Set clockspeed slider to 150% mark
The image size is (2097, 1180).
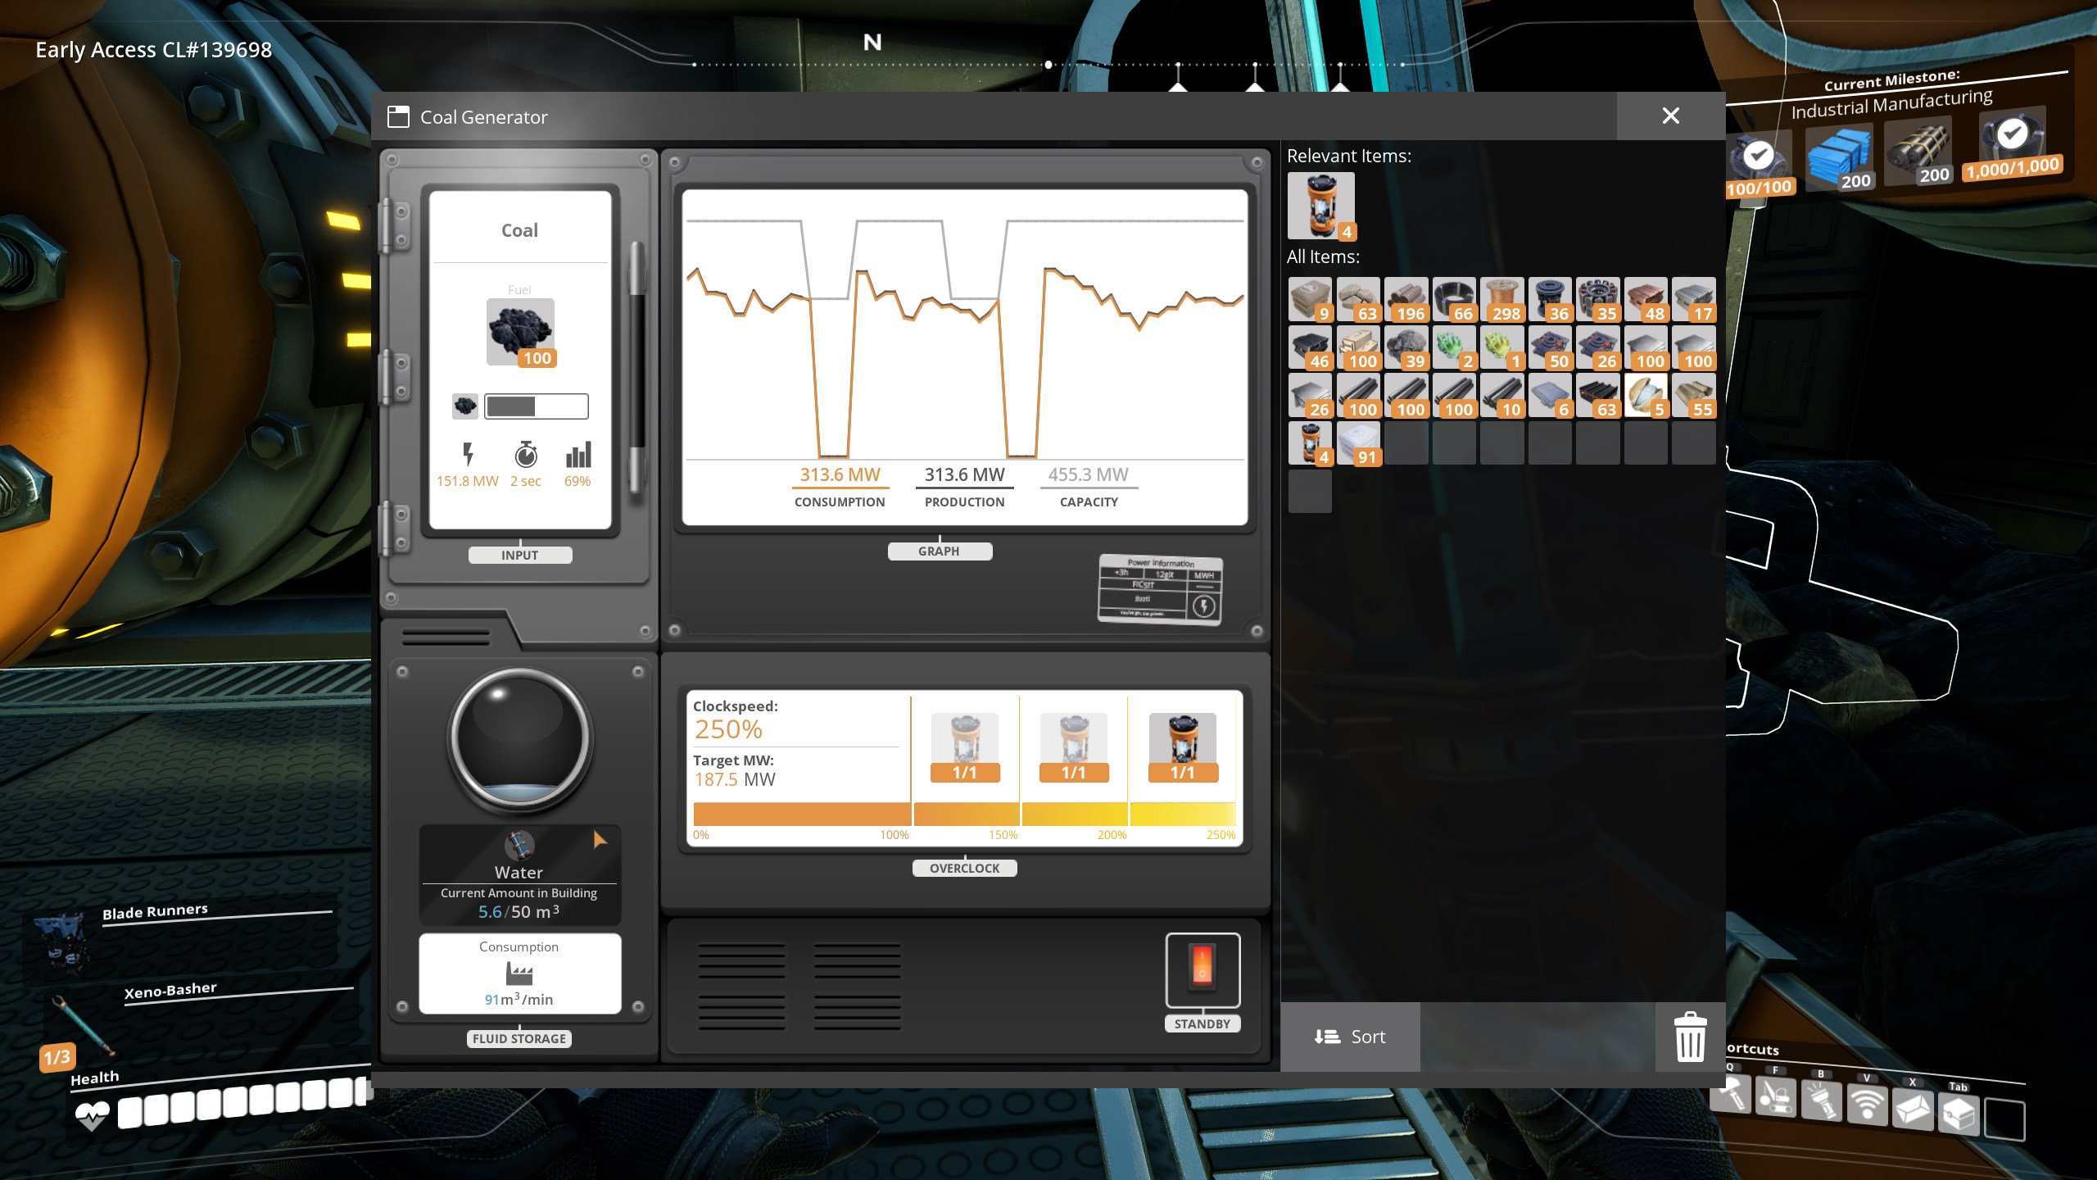click(1018, 814)
